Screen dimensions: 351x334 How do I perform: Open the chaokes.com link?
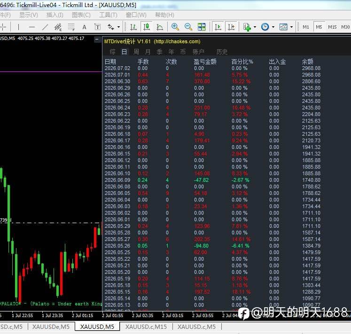(177, 41)
